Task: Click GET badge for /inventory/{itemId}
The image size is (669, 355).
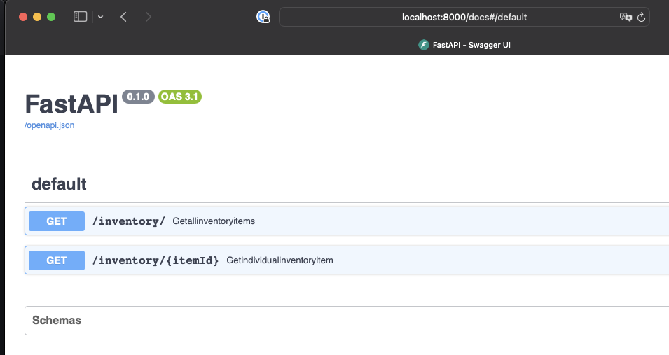Action: click(x=57, y=260)
